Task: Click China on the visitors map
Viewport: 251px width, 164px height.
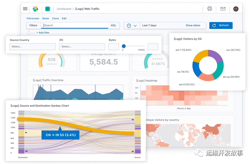Action: 213,130
